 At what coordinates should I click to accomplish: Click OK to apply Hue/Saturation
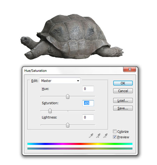(123, 83)
